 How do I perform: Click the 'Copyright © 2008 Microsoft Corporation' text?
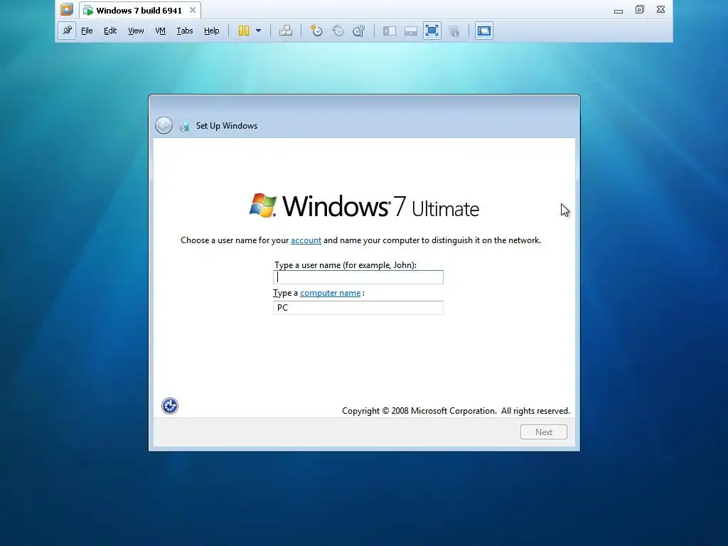point(419,411)
